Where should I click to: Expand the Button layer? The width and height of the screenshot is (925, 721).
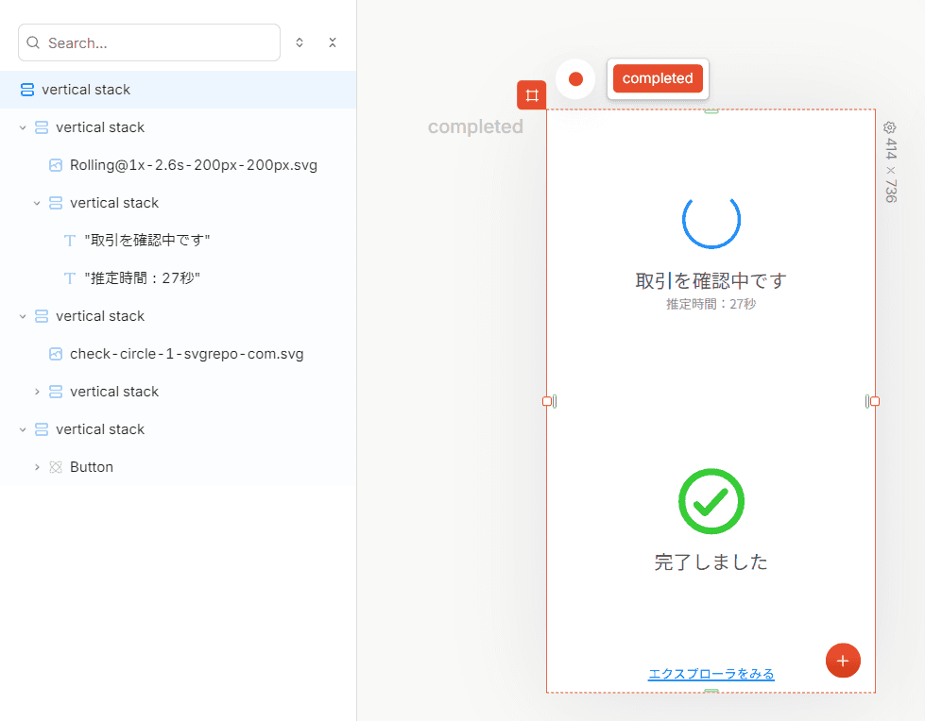(x=37, y=467)
